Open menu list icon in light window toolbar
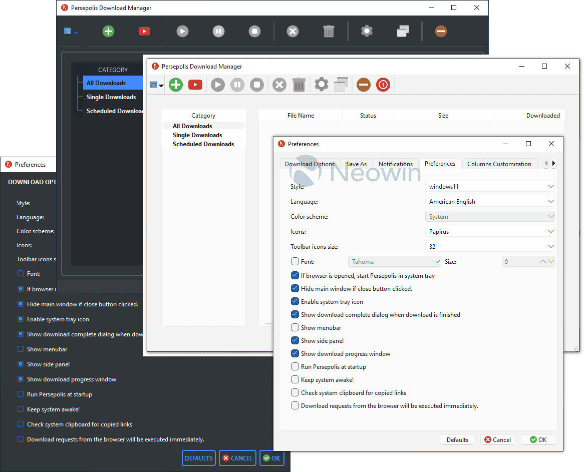The image size is (584, 472). click(x=153, y=85)
